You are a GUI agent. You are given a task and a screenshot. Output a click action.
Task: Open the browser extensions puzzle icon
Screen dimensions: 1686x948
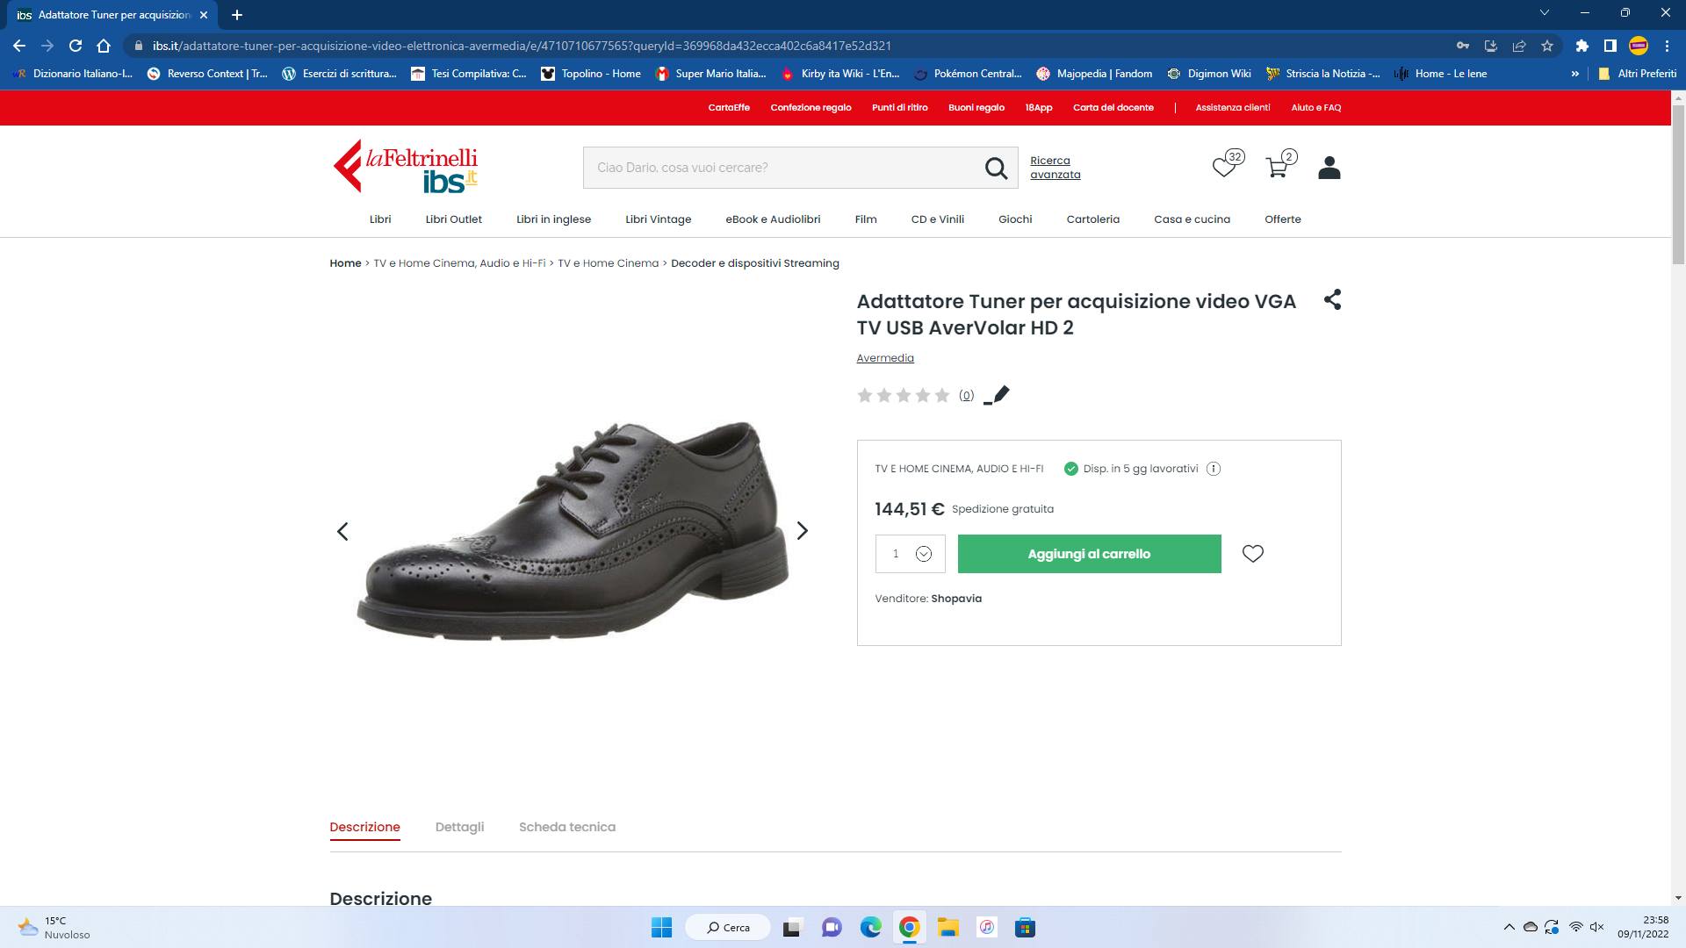pyautogui.click(x=1582, y=46)
